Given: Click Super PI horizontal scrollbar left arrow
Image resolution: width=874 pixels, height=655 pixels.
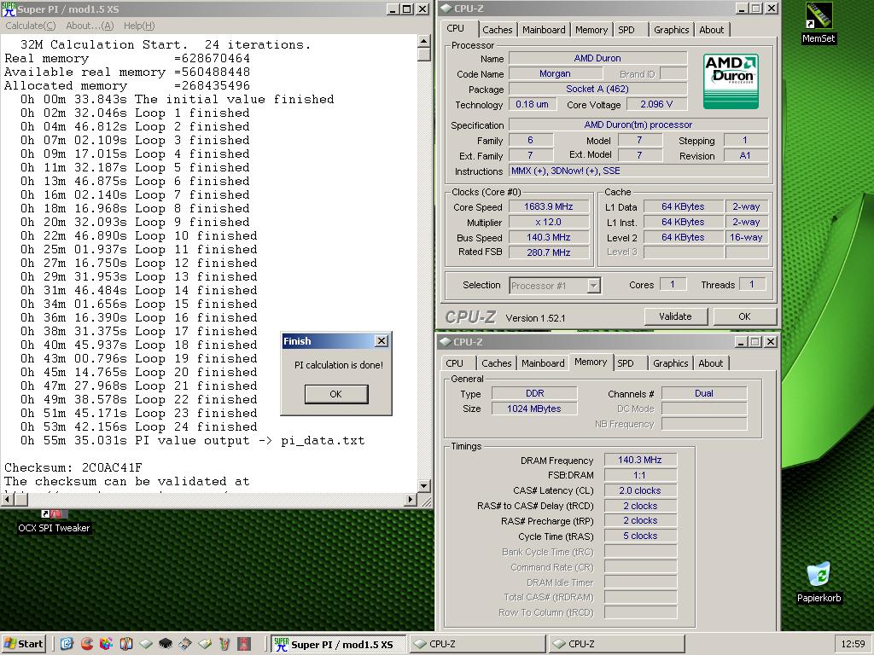Looking at the screenshot, I should point(8,499).
